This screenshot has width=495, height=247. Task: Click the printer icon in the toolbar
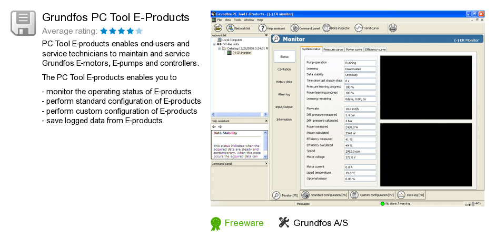pyautogui.click(x=392, y=28)
